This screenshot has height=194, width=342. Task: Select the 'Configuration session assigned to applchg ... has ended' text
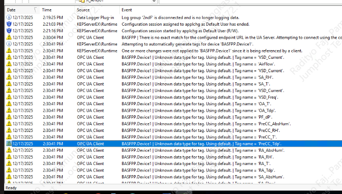point(185,24)
